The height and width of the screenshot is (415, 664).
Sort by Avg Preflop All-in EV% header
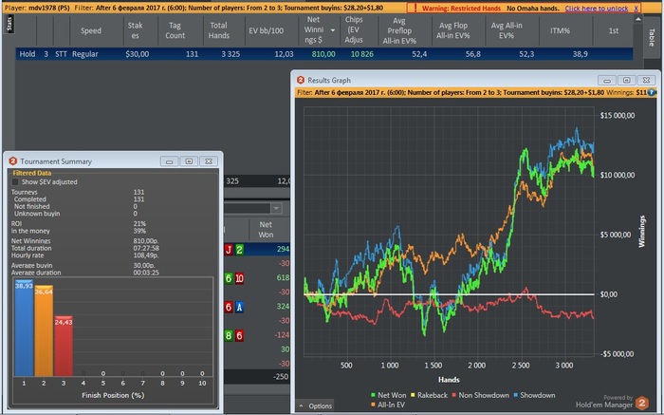(x=399, y=30)
